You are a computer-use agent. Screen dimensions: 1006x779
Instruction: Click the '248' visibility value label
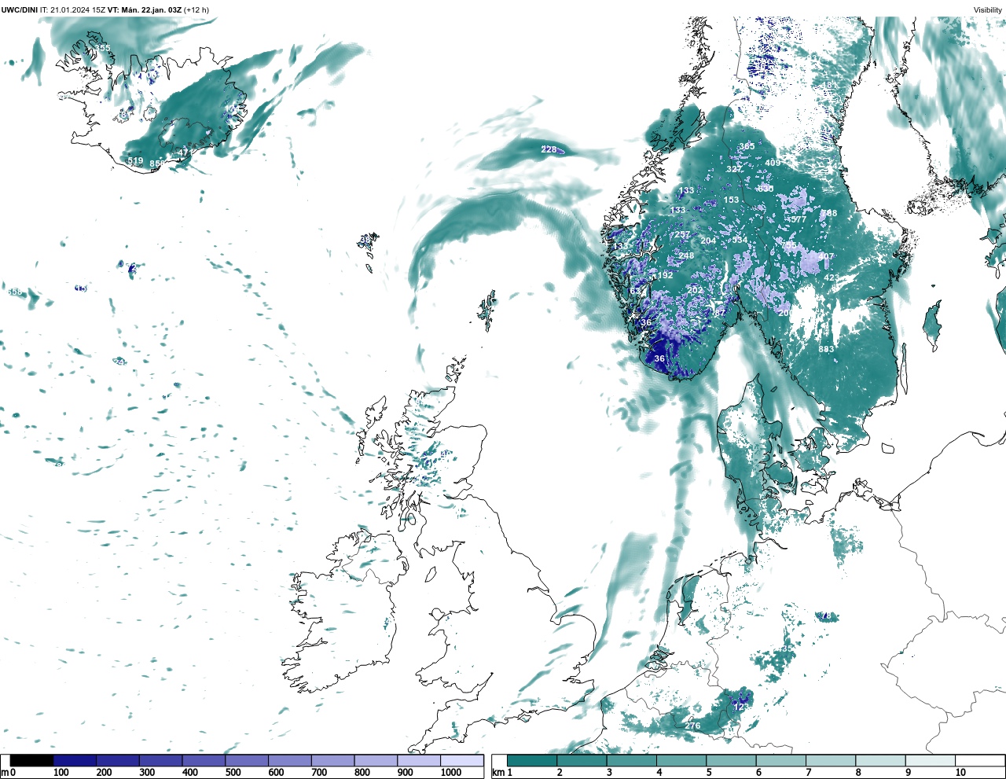[686, 255]
